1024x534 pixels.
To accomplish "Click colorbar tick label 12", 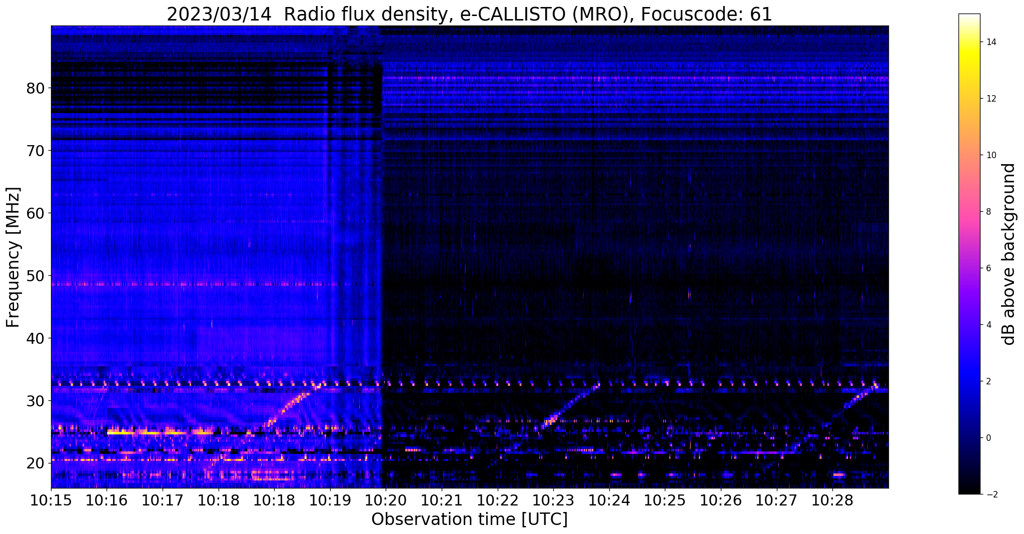I will coord(991,99).
